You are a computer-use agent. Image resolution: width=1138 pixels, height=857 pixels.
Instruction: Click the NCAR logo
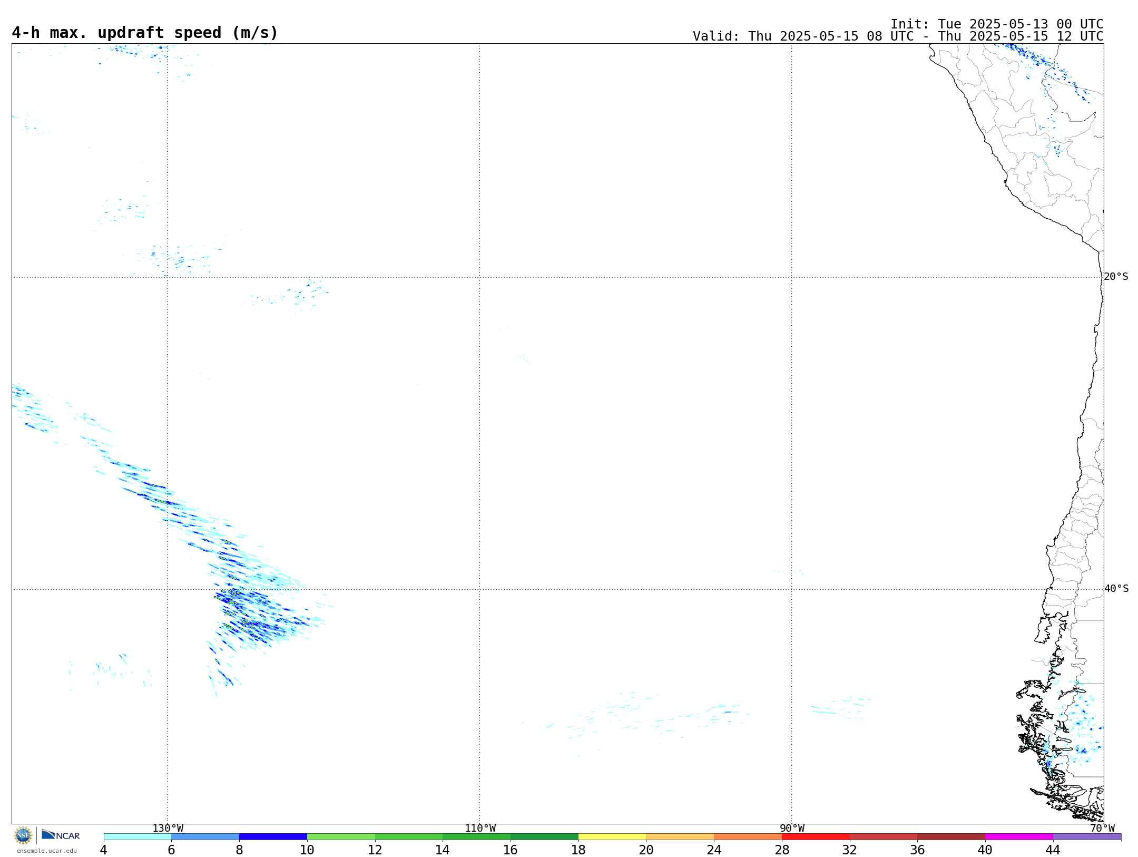coord(61,835)
